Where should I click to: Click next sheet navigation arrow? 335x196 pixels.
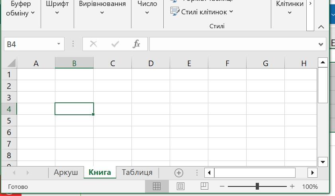tap(27, 172)
